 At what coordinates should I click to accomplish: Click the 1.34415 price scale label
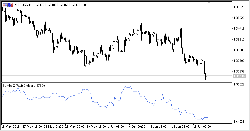pyautogui.click(x=239, y=29)
